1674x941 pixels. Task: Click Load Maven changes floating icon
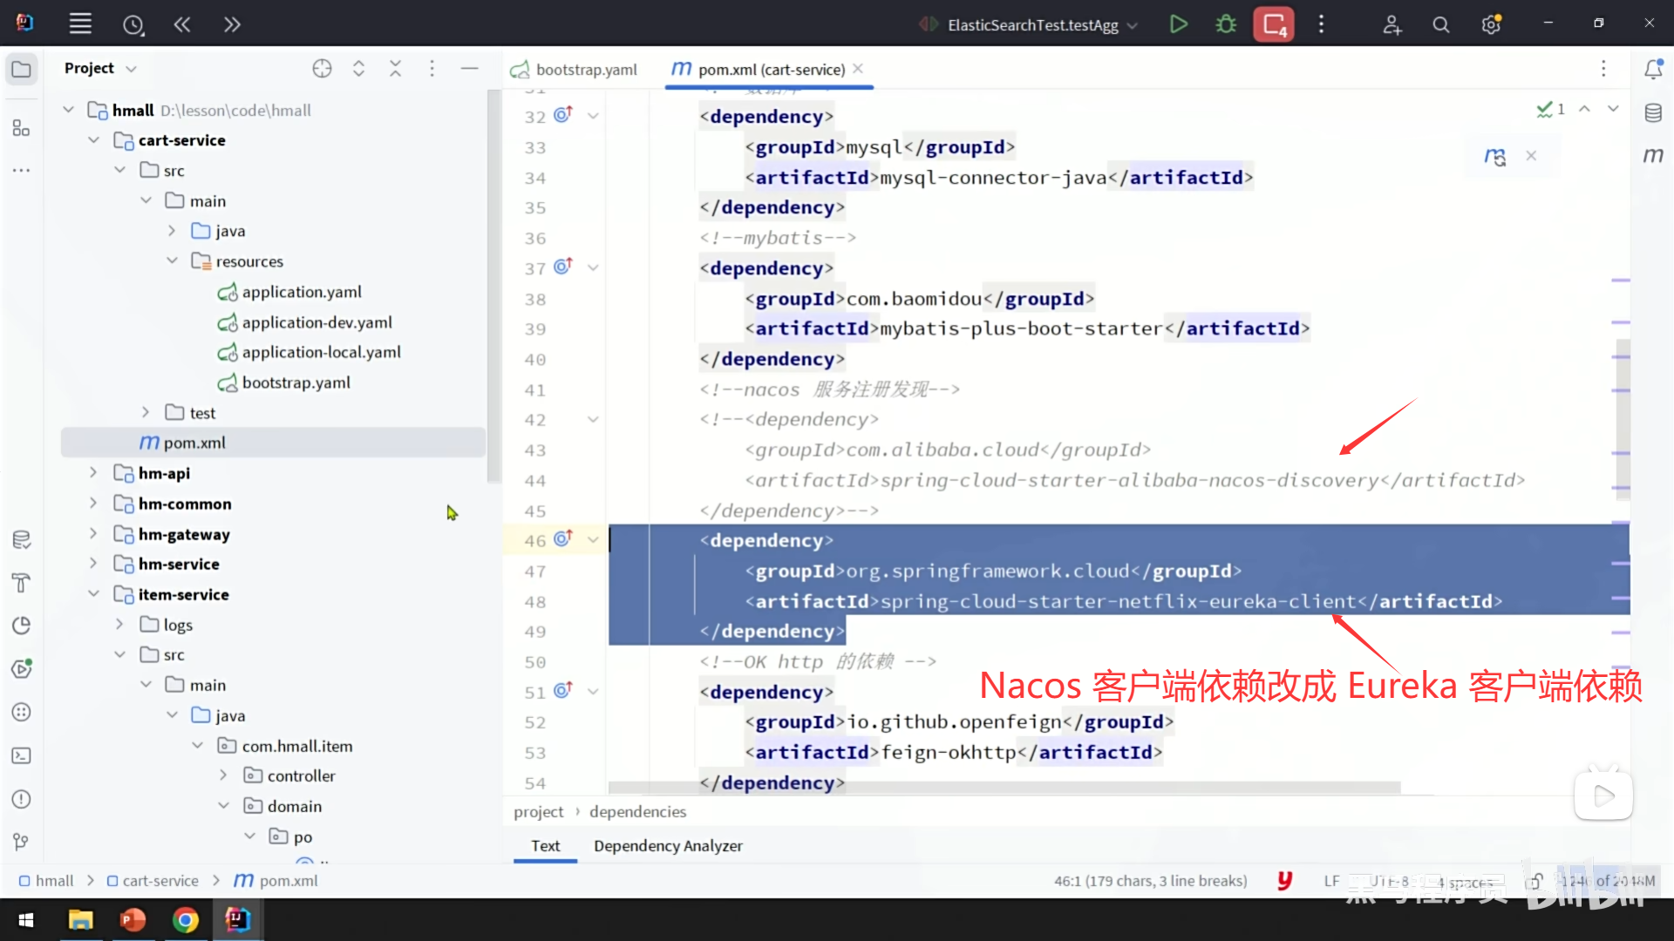tap(1494, 157)
